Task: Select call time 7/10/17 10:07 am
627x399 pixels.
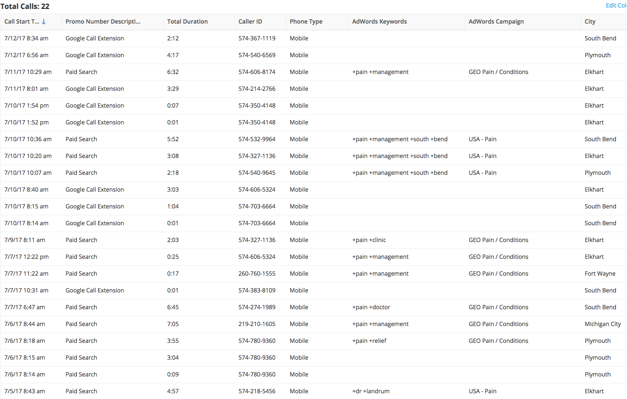Action: [28, 173]
